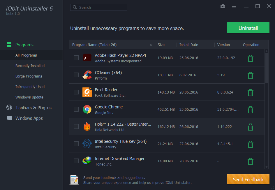Open the Programs section
Screen dimensions: 275x190
pos(24,45)
